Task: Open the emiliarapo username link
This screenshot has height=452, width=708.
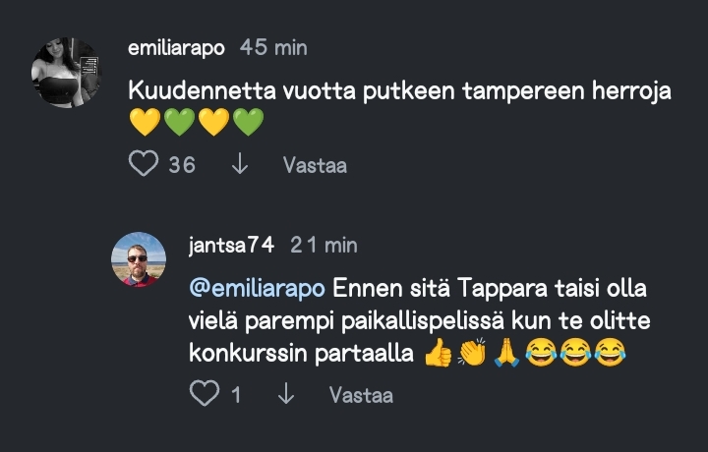Action: pos(177,48)
